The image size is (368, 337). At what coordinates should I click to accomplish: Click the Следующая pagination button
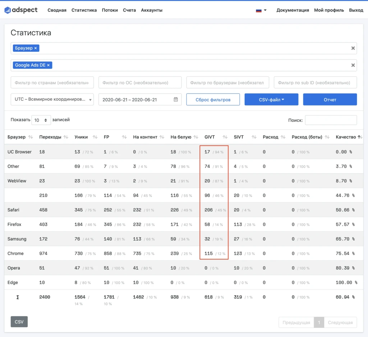(x=340, y=323)
